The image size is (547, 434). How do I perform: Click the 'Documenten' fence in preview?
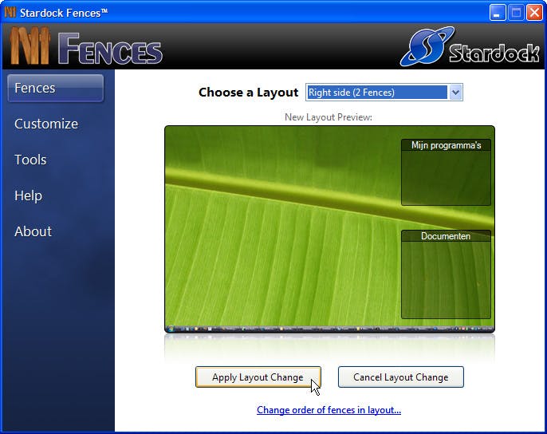(446, 274)
